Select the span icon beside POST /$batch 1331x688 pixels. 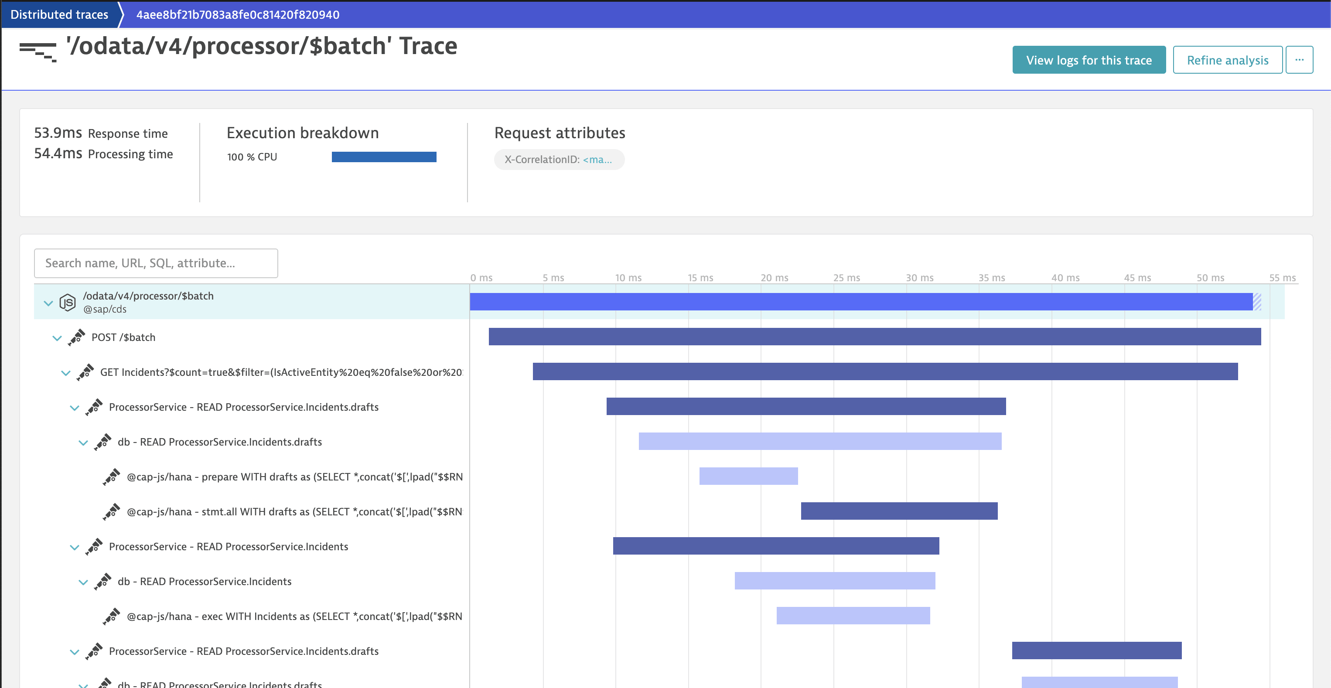(77, 337)
